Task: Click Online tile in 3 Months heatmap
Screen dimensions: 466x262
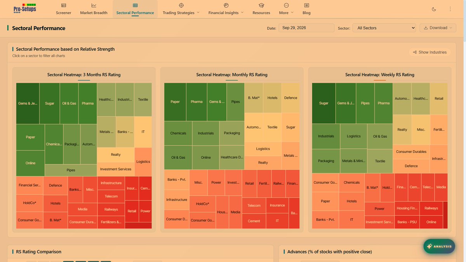Action: click(30, 163)
